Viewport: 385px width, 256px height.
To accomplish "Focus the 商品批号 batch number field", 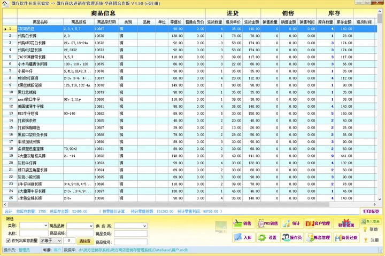I will coord(130,242).
